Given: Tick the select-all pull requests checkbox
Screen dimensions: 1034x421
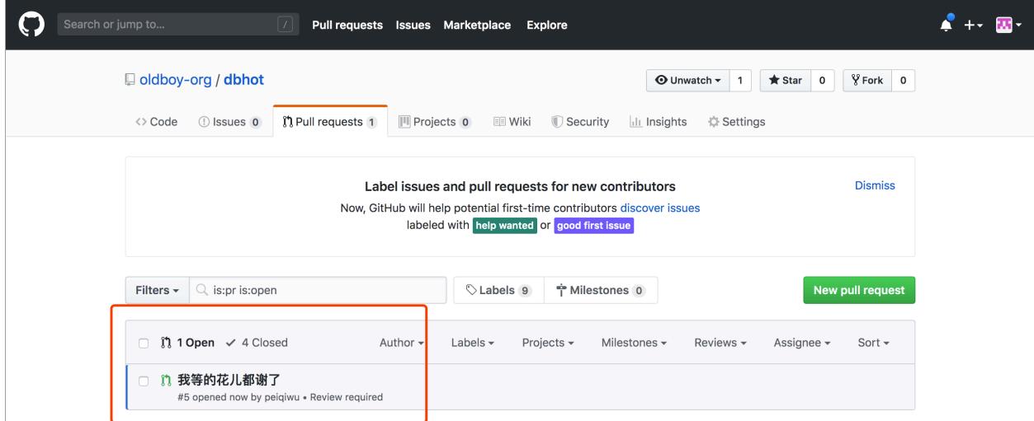Looking at the screenshot, I should click(144, 343).
